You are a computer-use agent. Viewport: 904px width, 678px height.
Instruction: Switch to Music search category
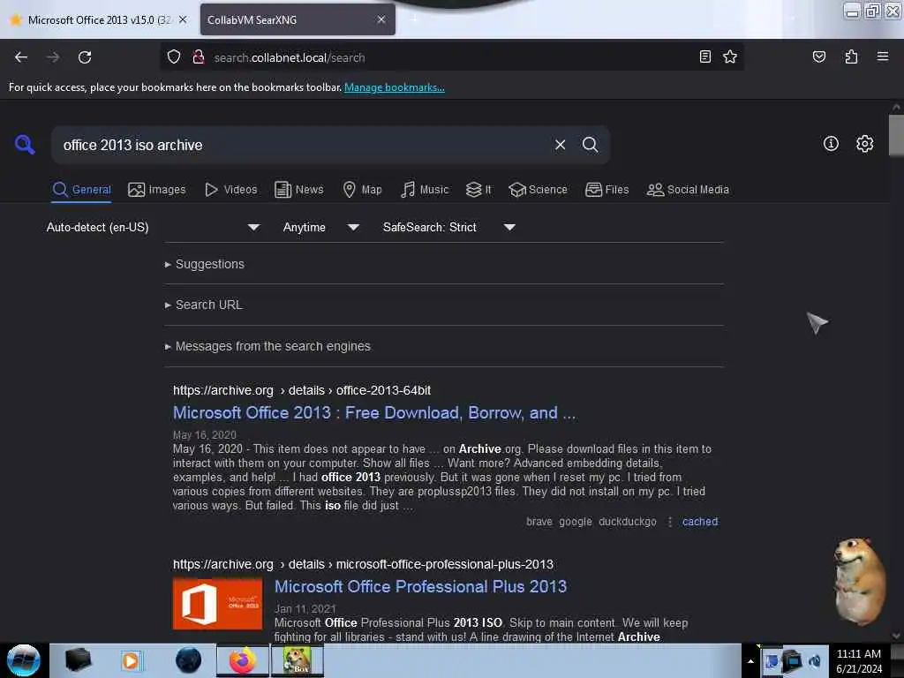pyautogui.click(x=425, y=190)
